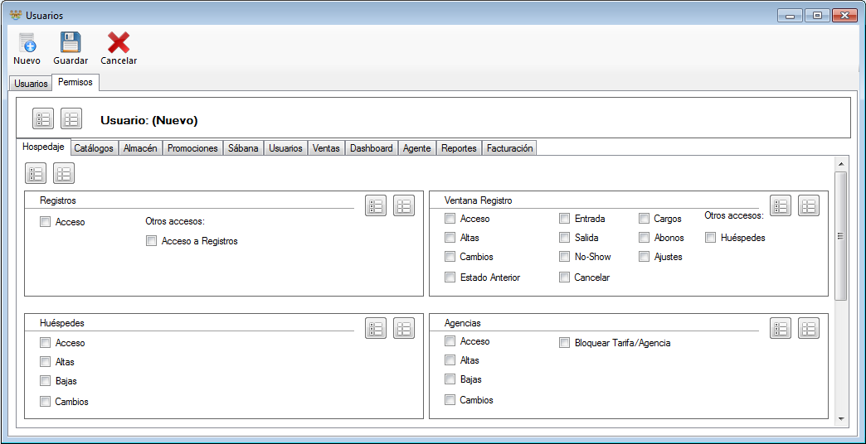Go to the top-level Usuarios tab
866x444 pixels.
31,84
